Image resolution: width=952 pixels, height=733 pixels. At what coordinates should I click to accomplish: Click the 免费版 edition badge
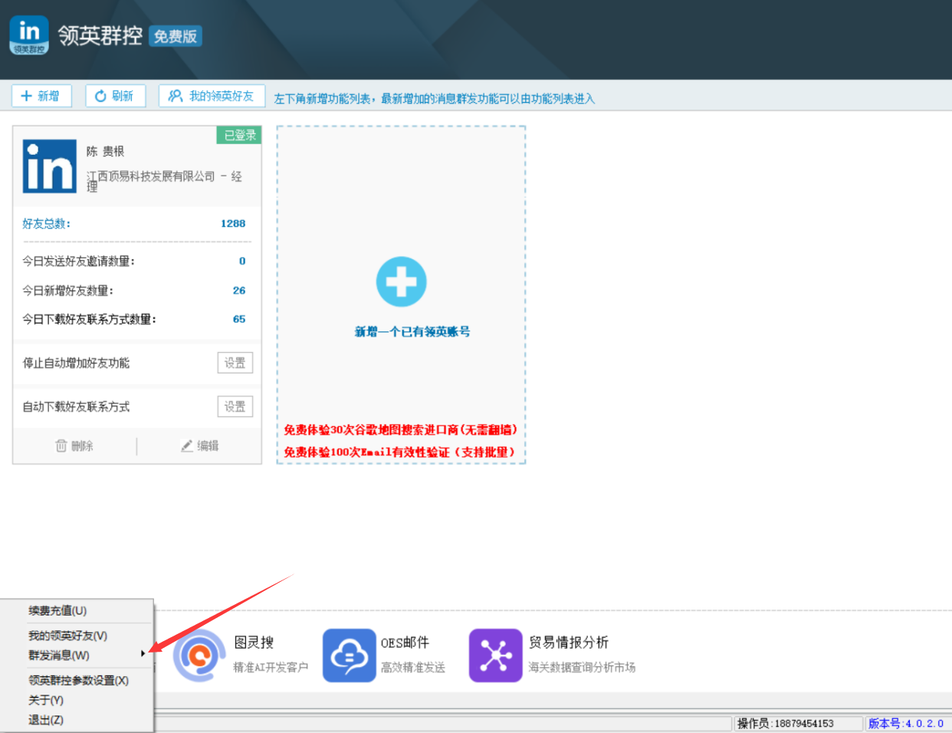176,36
